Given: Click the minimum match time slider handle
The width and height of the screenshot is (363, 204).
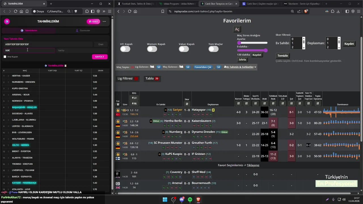Looking at the screenshot, I should click(x=239, y=43).
